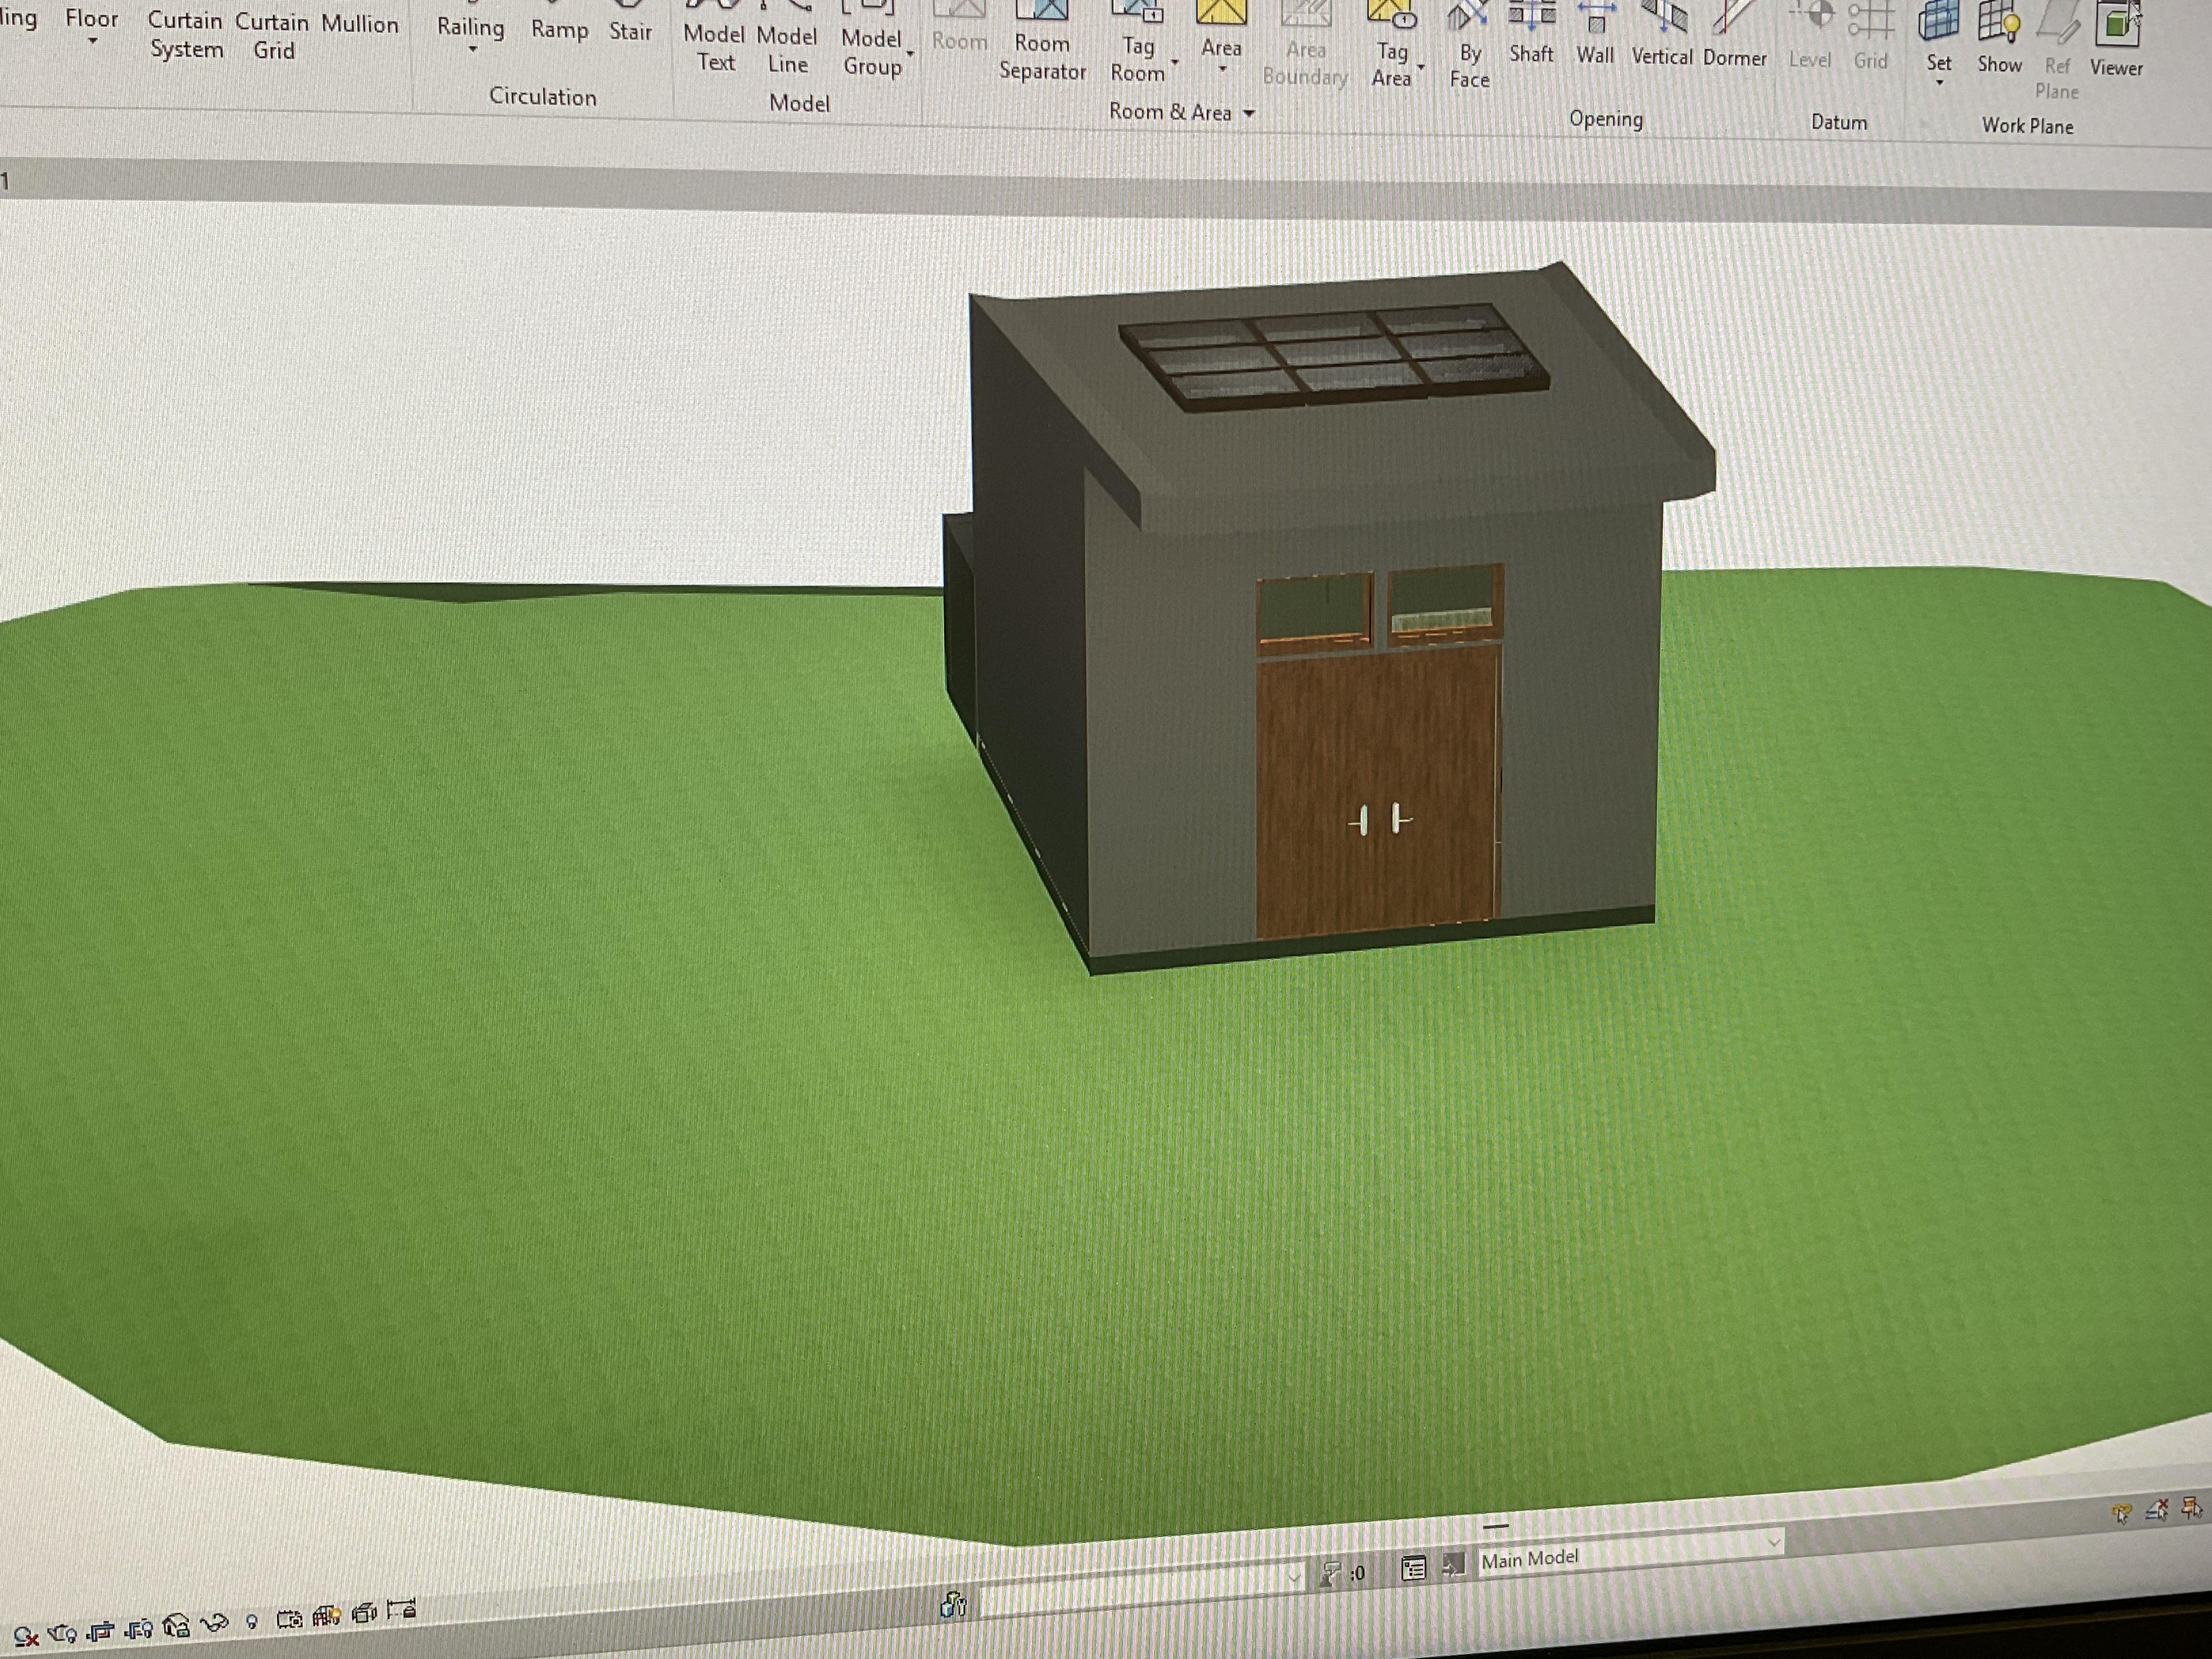2212x1659 pixels.
Task: Click Show Analytical Model icon
Action: point(326,1616)
